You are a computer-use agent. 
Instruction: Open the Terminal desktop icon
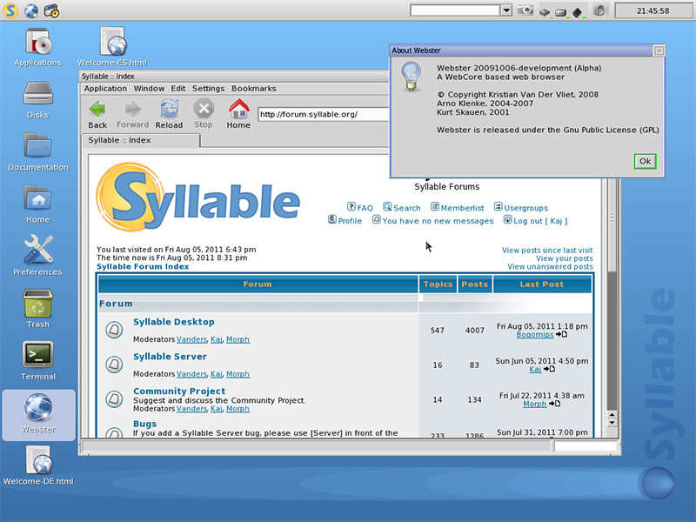tap(37, 355)
